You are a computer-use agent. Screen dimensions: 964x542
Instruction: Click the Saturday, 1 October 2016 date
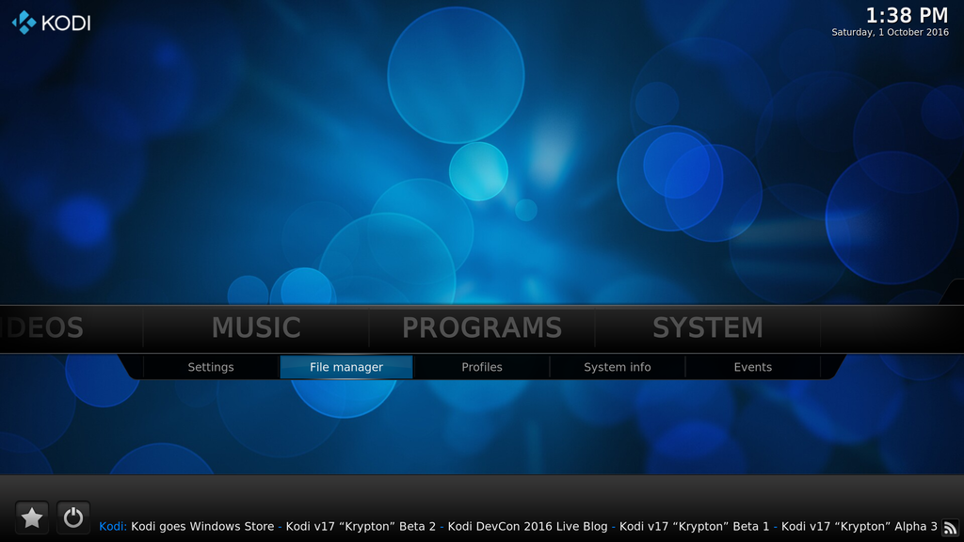click(x=890, y=33)
